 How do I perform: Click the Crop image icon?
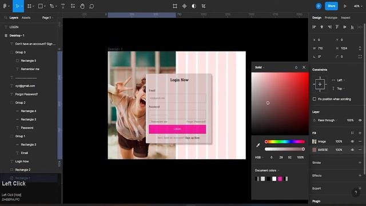tap(204, 6)
